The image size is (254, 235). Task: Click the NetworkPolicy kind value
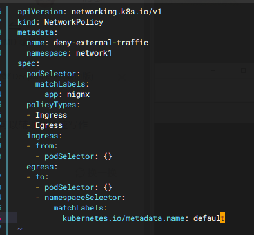[73, 22]
